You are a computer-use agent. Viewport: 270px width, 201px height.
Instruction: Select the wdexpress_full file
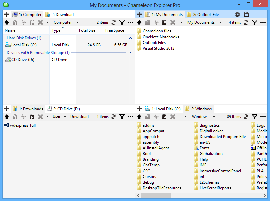[22, 125]
